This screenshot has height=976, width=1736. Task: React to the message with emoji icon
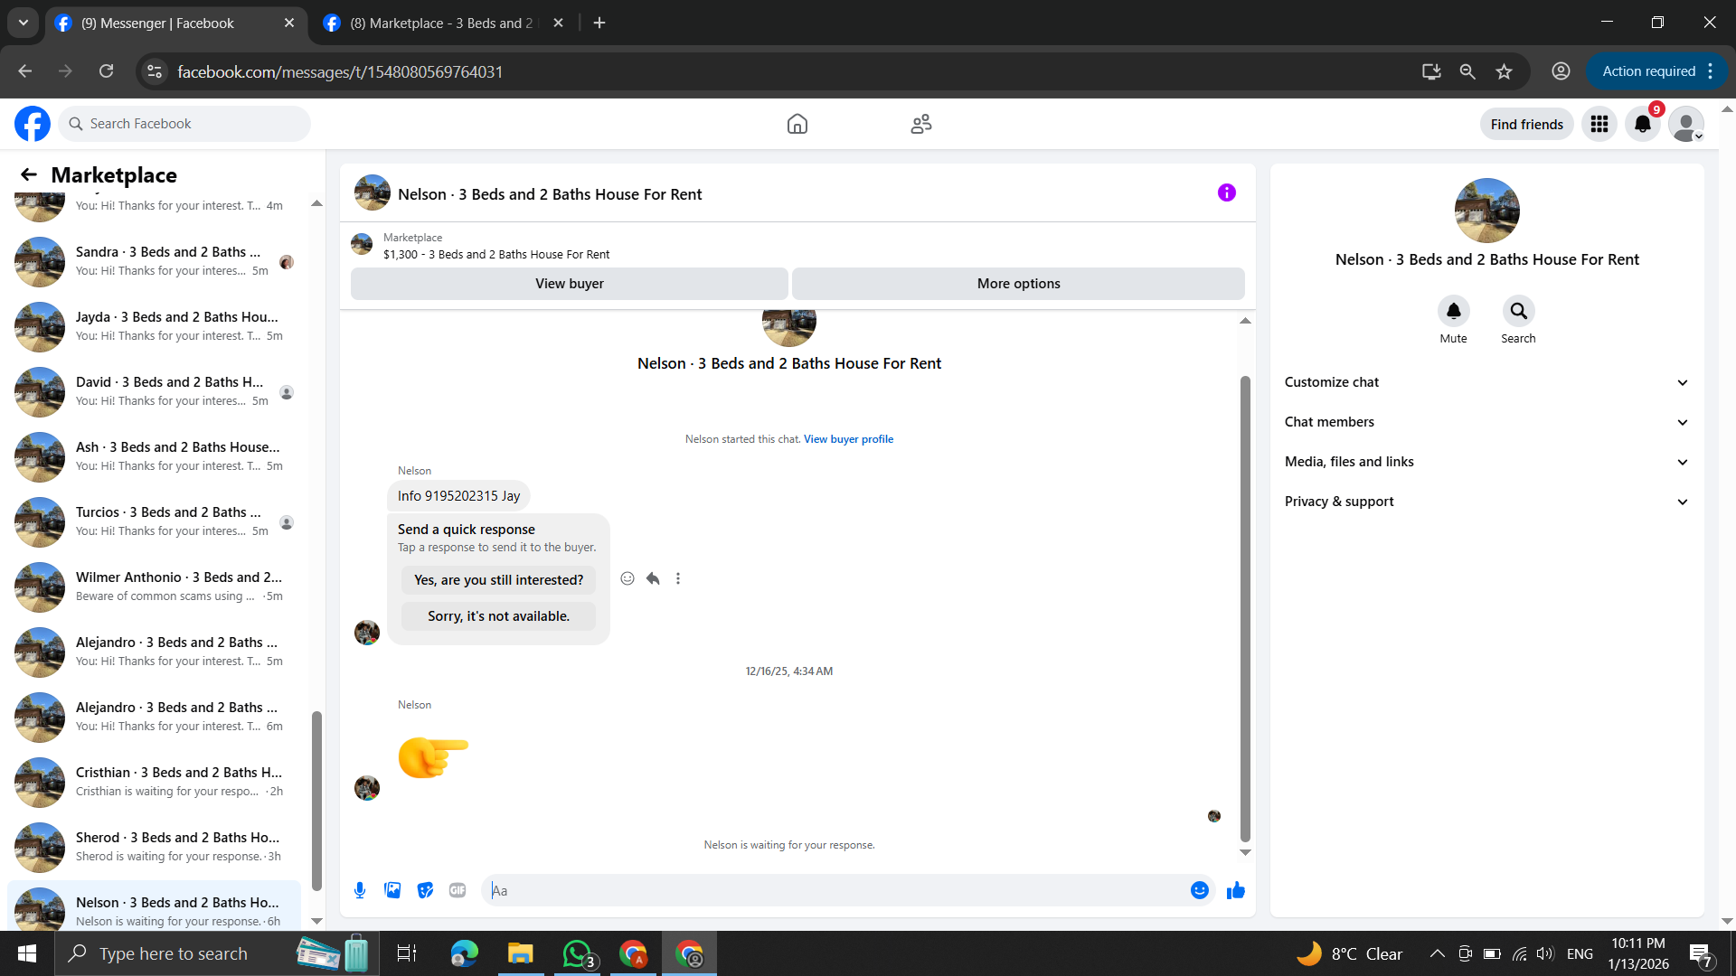tap(627, 578)
